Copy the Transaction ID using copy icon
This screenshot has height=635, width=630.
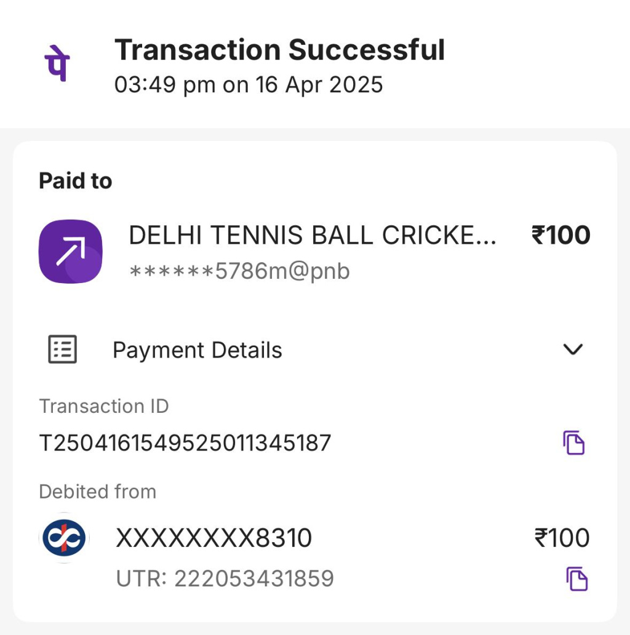click(x=573, y=442)
